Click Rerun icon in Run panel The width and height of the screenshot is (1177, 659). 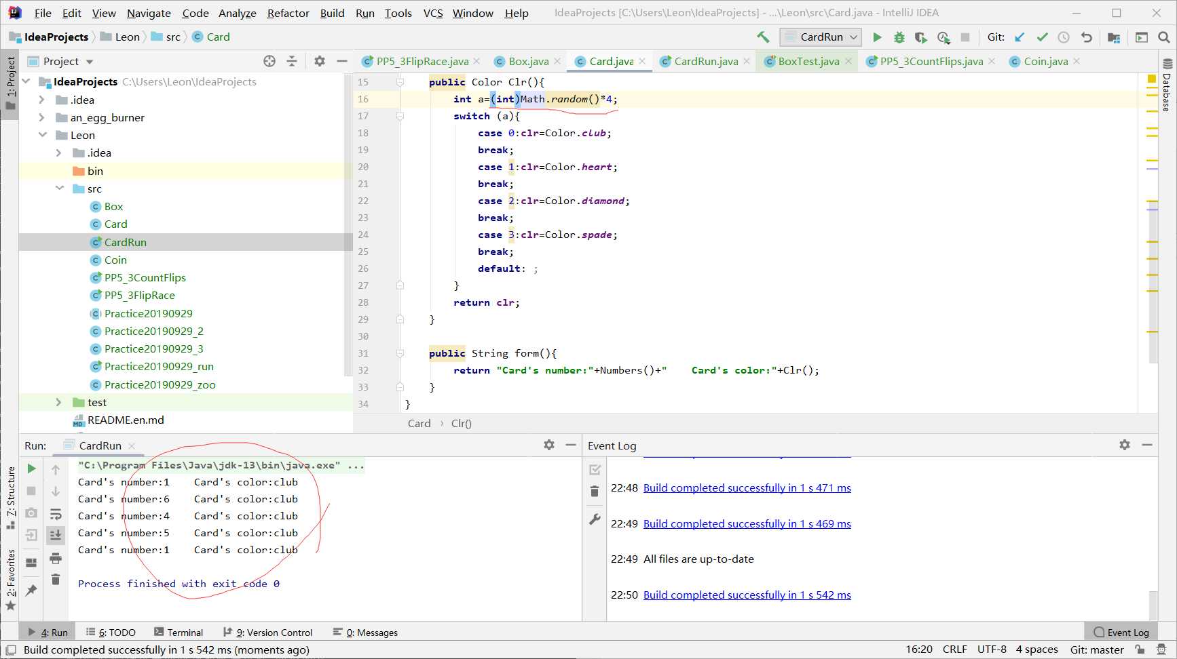pos(31,468)
